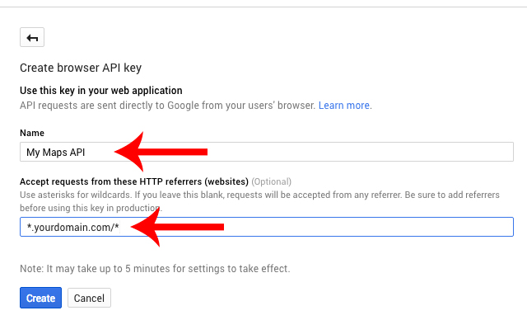Go back using the arrow button
Screen dimensions: 527x334
pos(32,37)
